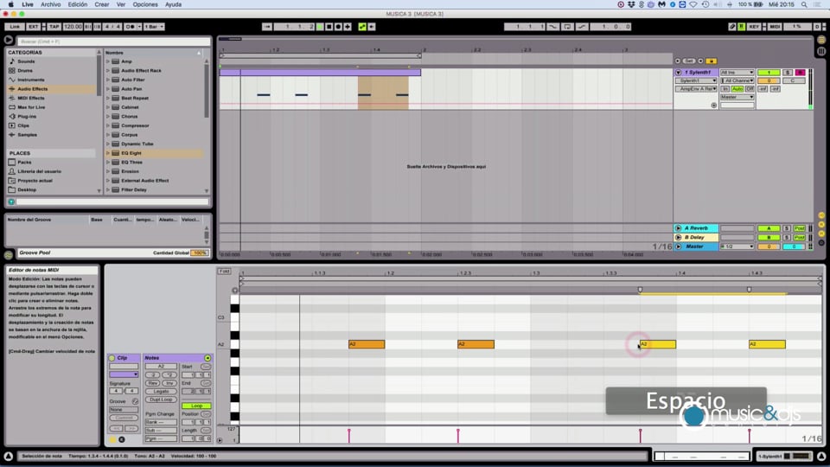This screenshot has height=467, width=830.
Task: Toggle the metronome button
Action: click(130, 27)
